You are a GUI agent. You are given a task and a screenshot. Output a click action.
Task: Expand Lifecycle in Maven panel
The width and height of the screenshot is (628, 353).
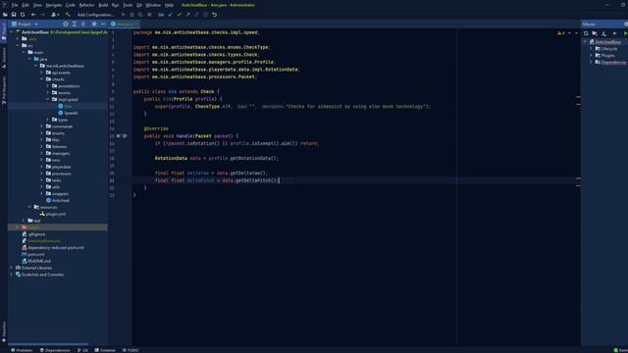coord(591,49)
